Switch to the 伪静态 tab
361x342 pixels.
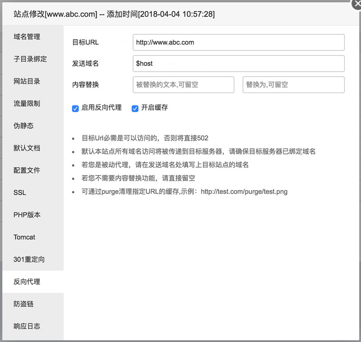click(23, 126)
